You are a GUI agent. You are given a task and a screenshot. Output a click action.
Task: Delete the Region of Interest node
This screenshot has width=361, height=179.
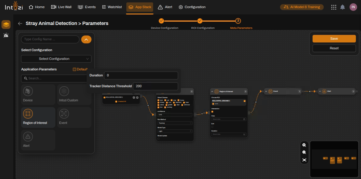[245, 91]
